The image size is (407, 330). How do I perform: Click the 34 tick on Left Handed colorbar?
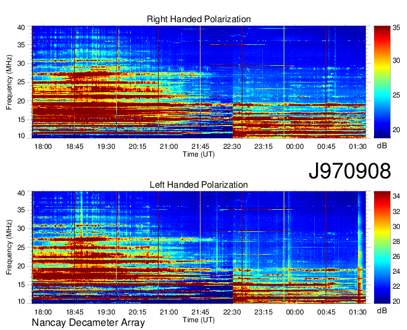coord(396,196)
